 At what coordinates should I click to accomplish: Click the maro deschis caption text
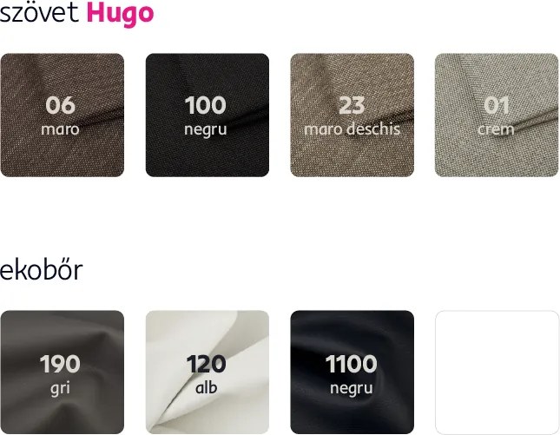click(352, 129)
